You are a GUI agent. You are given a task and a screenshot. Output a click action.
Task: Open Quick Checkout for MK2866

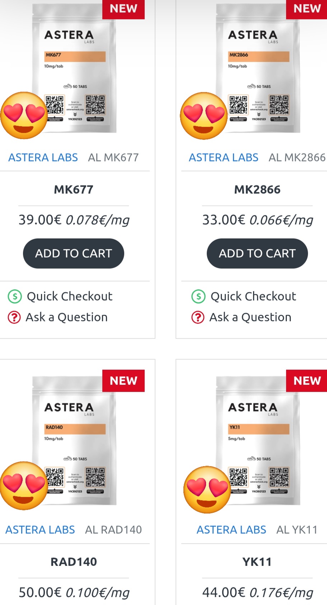click(x=253, y=296)
